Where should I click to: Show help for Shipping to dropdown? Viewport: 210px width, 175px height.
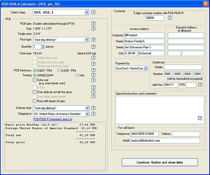point(93,114)
